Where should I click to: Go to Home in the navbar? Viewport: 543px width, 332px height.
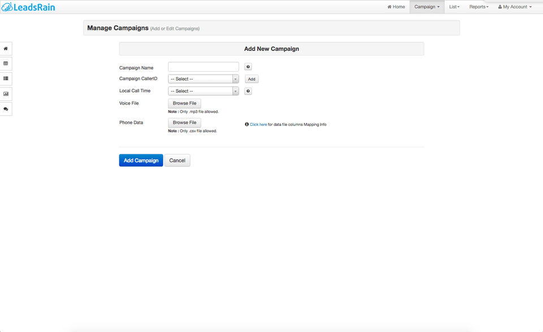point(396,7)
